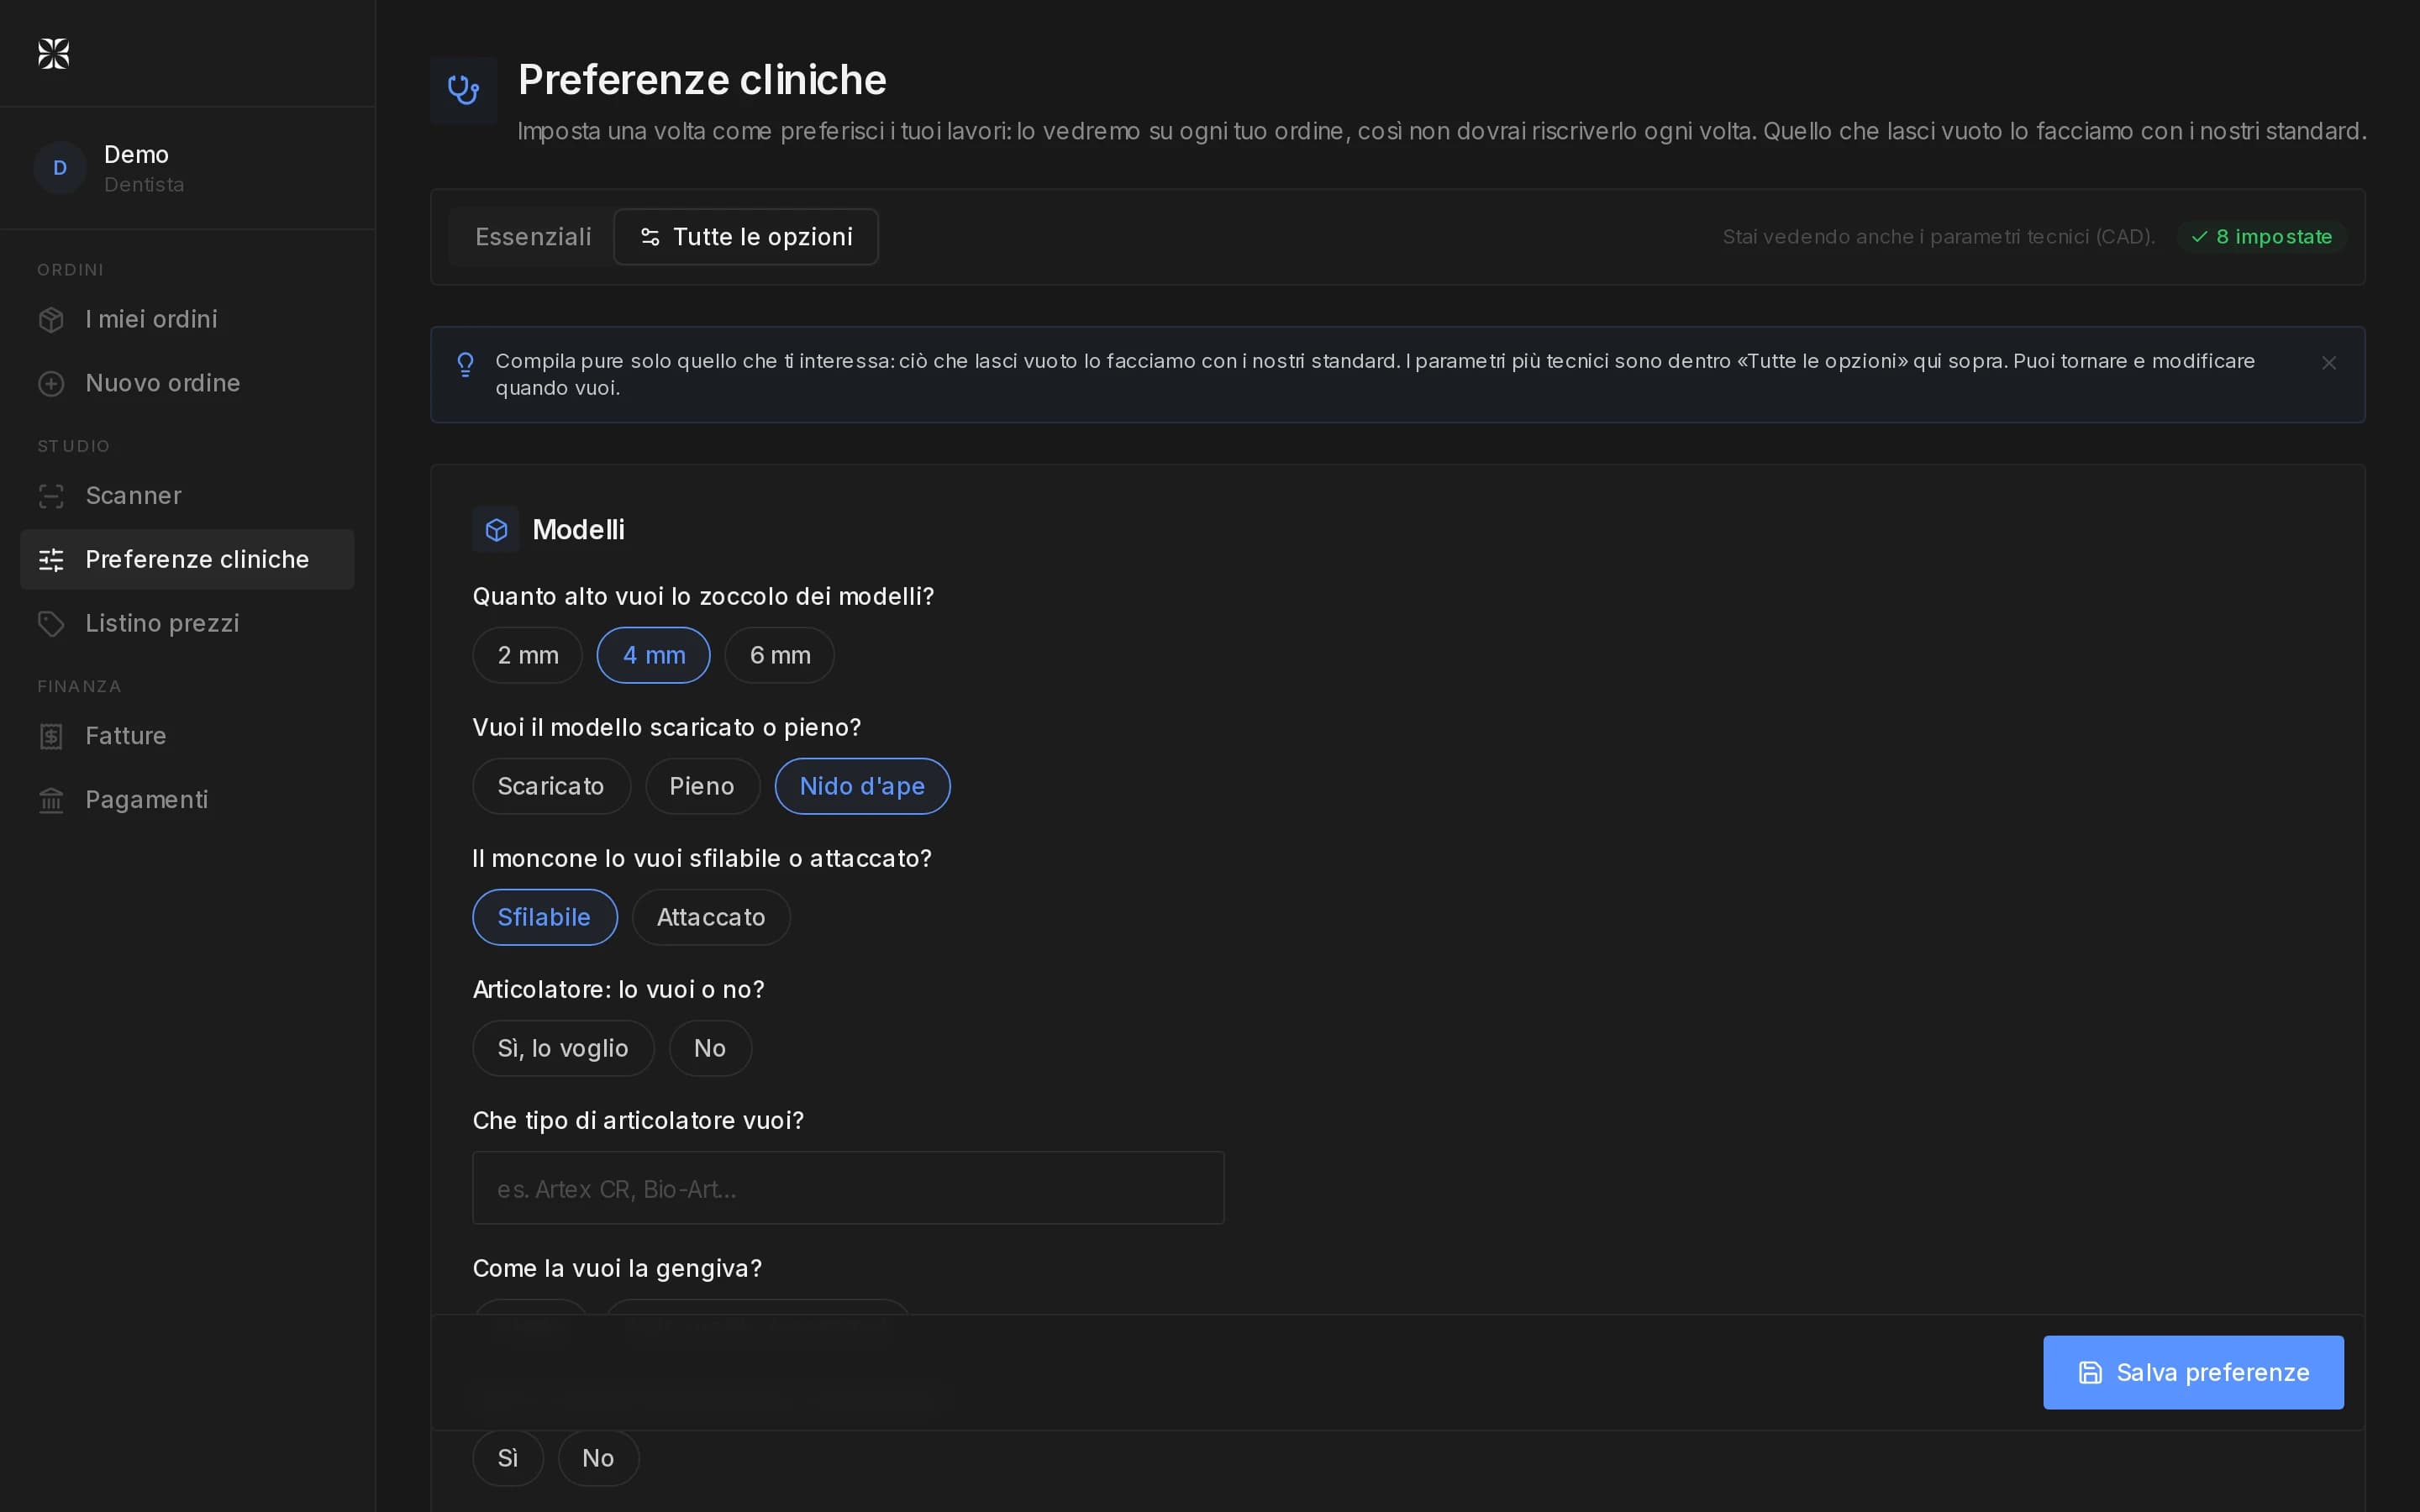Click the sliders icon in Tutte le opzioni
This screenshot has height=1512, width=2420.
click(x=650, y=237)
